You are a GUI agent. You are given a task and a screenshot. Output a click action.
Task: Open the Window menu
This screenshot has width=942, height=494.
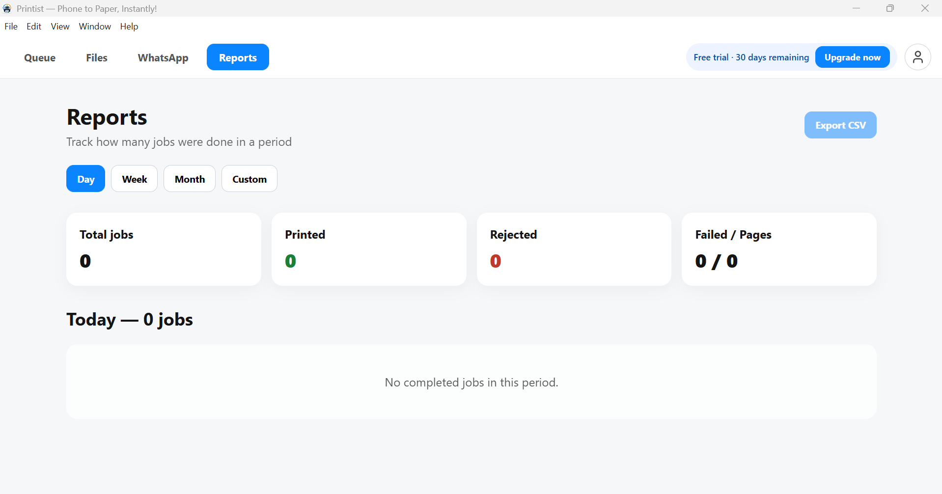tap(95, 27)
